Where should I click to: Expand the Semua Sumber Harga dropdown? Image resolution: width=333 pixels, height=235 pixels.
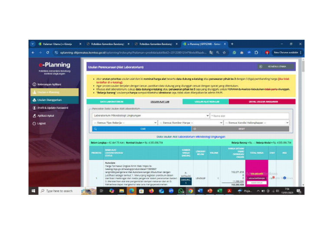coord(190,123)
